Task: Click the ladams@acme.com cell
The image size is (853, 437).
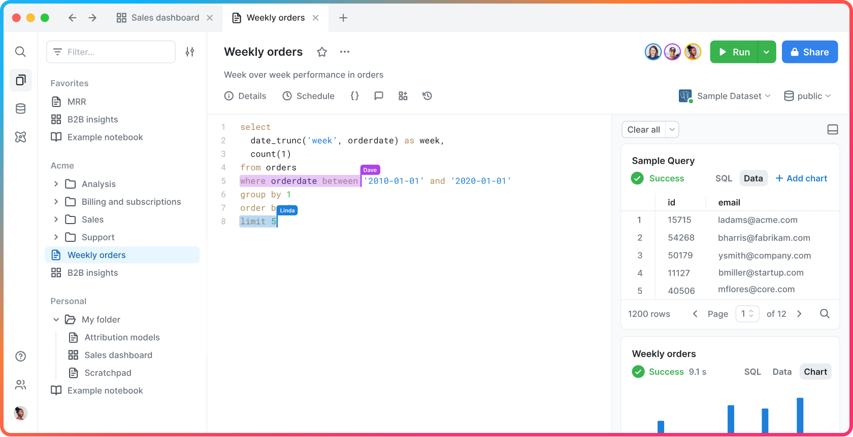Action: (758, 220)
